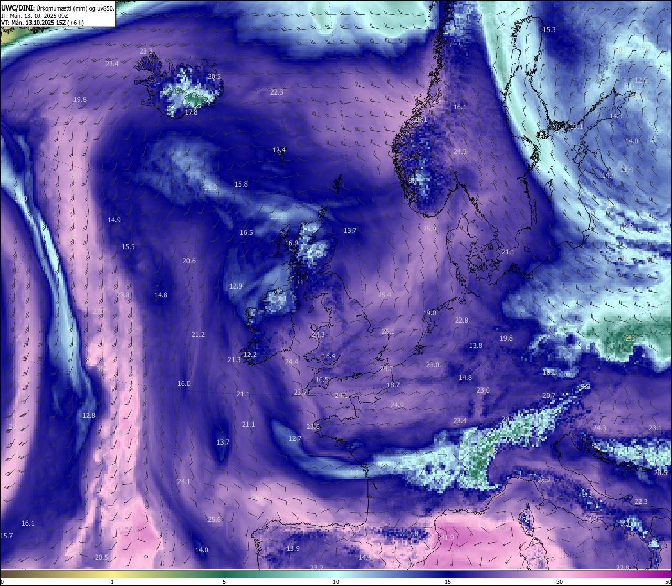Click the 23.7 value off Cornwall

[300, 392]
